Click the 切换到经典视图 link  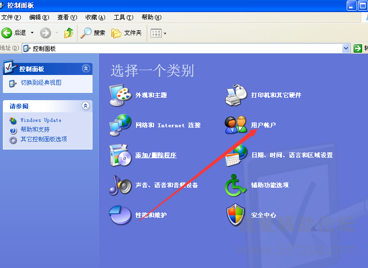pos(41,83)
